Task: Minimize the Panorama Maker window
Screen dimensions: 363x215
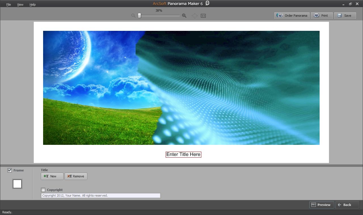Action: [343, 4]
